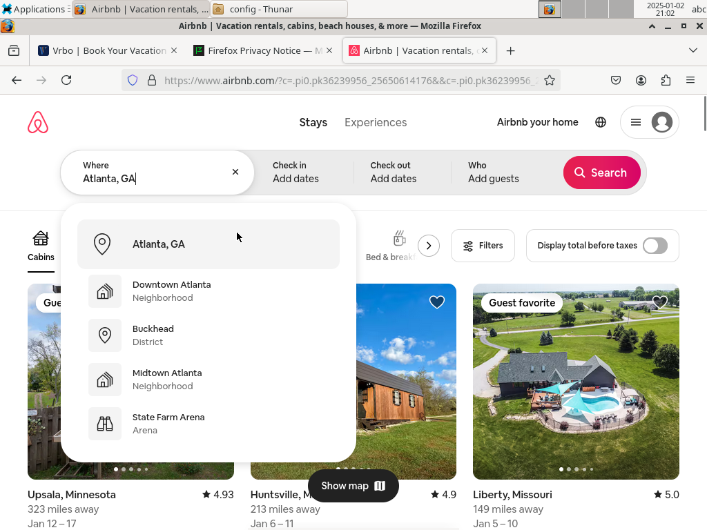Save Huntsville listing with heart icon
The image size is (707, 530).
[436, 302]
